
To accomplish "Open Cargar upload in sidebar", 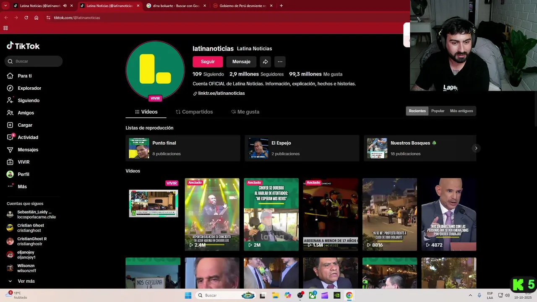I will [x=20, y=125].
